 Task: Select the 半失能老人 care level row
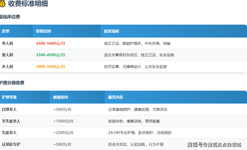pos(11,121)
